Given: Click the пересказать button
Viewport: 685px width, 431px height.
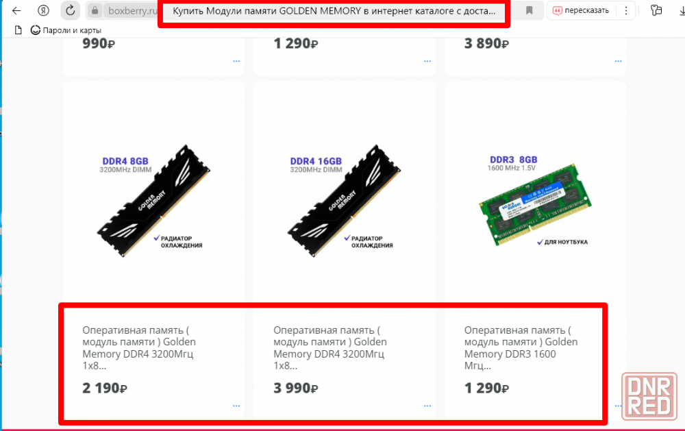Looking at the screenshot, I should click(x=582, y=10).
